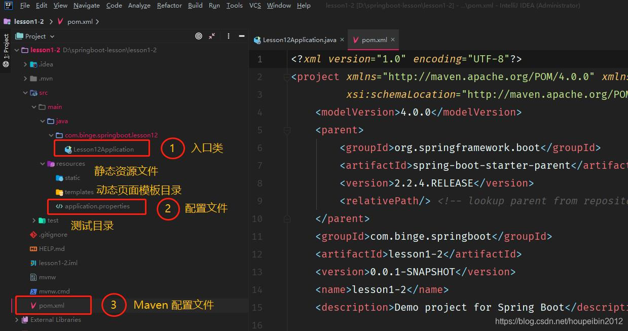Toggle the 1: Project side tool tab
This screenshot has width=628, height=331.
[6, 51]
